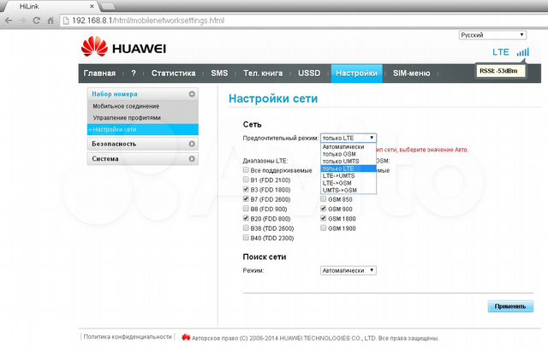The image size is (548, 349).
Task: Select 'только UMTS' from the mode list
Action: (x=342, y=162)
